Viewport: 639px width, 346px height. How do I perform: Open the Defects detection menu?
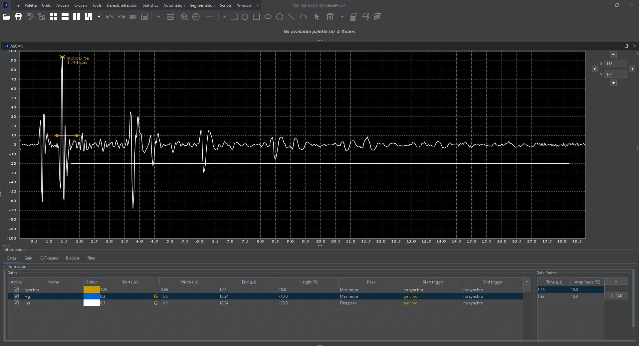(122, 5)
